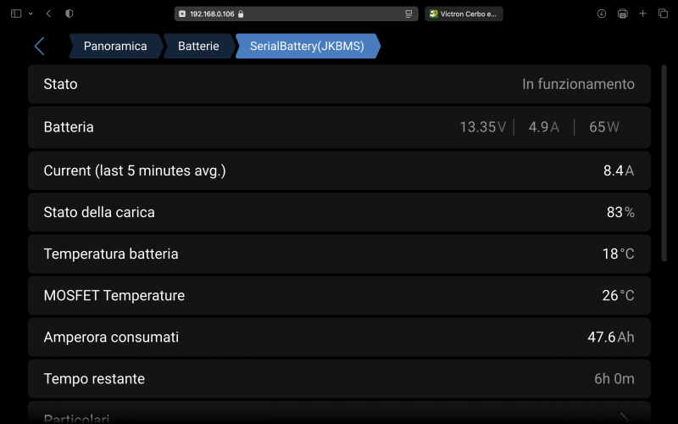
Task: Click the MOSFET Temperature label
Action: point(114,295)
